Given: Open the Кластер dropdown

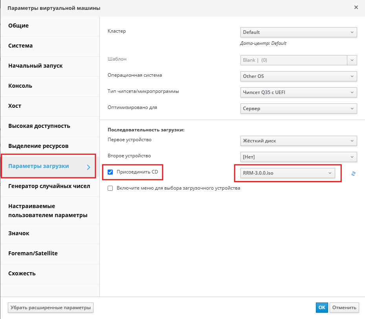Looking at the screenshot, I should (x=298, y=32).
